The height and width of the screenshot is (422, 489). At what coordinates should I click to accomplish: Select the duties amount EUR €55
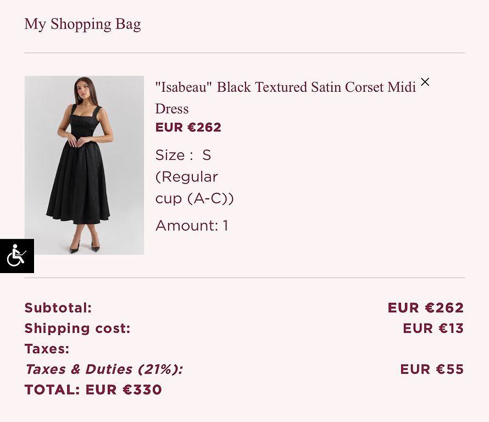[x=432, y=369]
